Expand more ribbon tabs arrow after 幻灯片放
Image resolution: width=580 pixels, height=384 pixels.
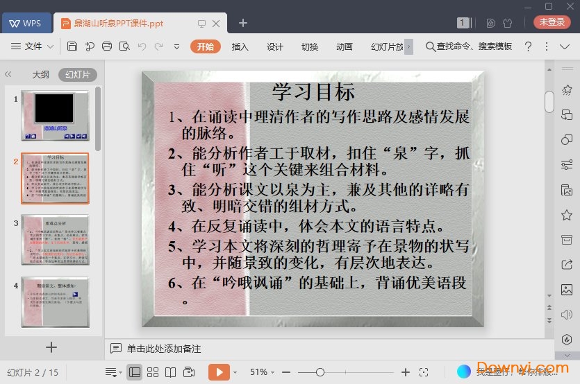(408, 46)
